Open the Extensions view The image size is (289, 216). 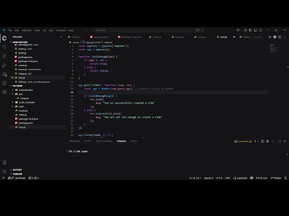5,74
